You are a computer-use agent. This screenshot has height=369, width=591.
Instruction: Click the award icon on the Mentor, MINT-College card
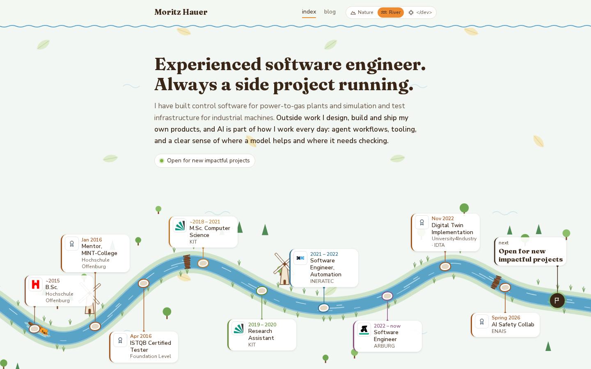pyautogui.click(x=72, y=244)
